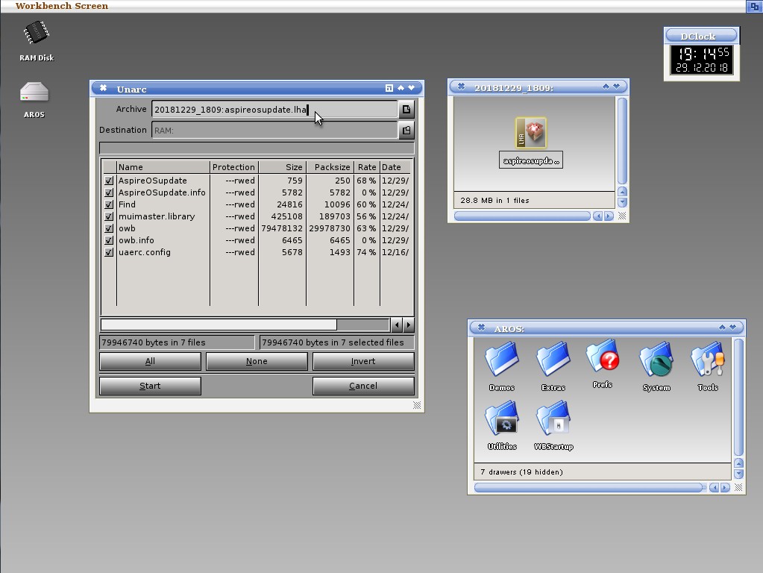Image resolution: width=763 pixels, height=573 pixels.
Task: Open the System drawer
Action: point(656,360)
